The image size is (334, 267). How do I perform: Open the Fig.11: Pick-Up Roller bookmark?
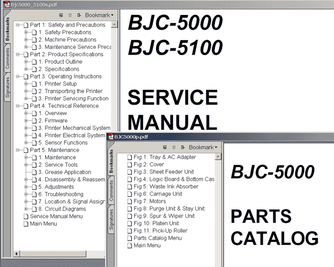pos(160,231)
